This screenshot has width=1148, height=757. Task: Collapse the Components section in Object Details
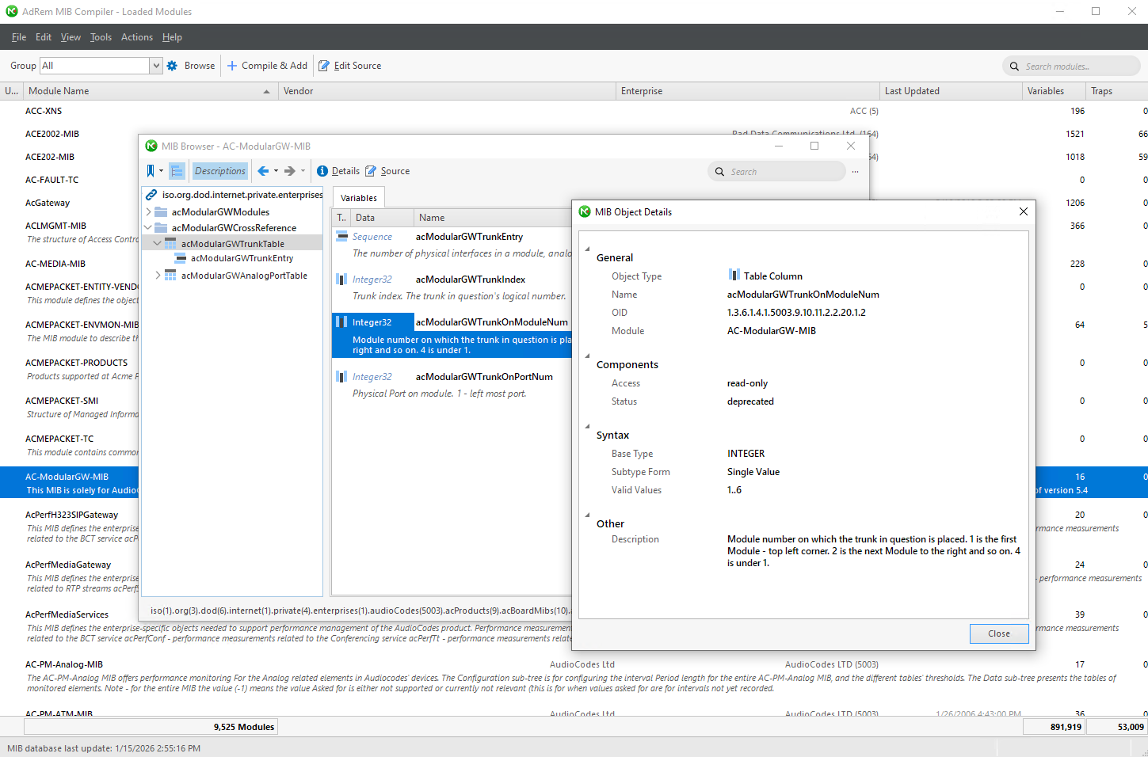[587, 357]
